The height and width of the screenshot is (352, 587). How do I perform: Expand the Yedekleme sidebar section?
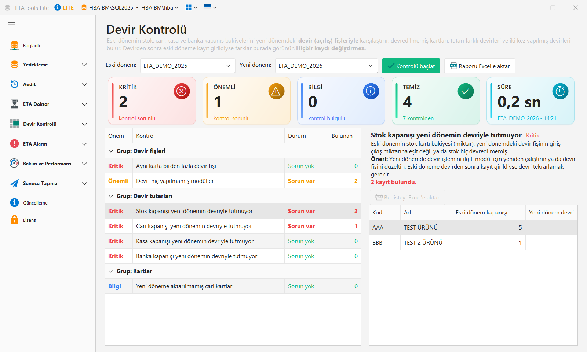[84, 65]
